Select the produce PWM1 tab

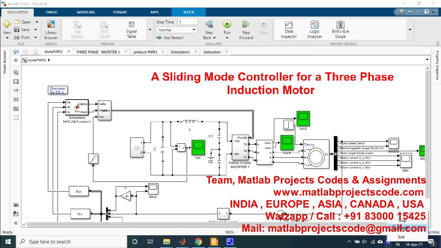[x=145, y=52]
